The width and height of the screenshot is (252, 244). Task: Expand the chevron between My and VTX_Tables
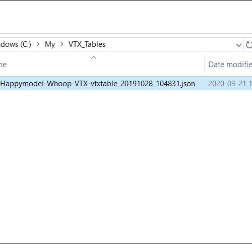(x=62, y=44)
